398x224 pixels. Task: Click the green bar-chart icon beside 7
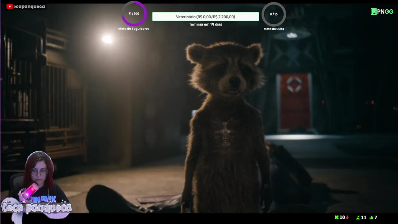[371, 217]
